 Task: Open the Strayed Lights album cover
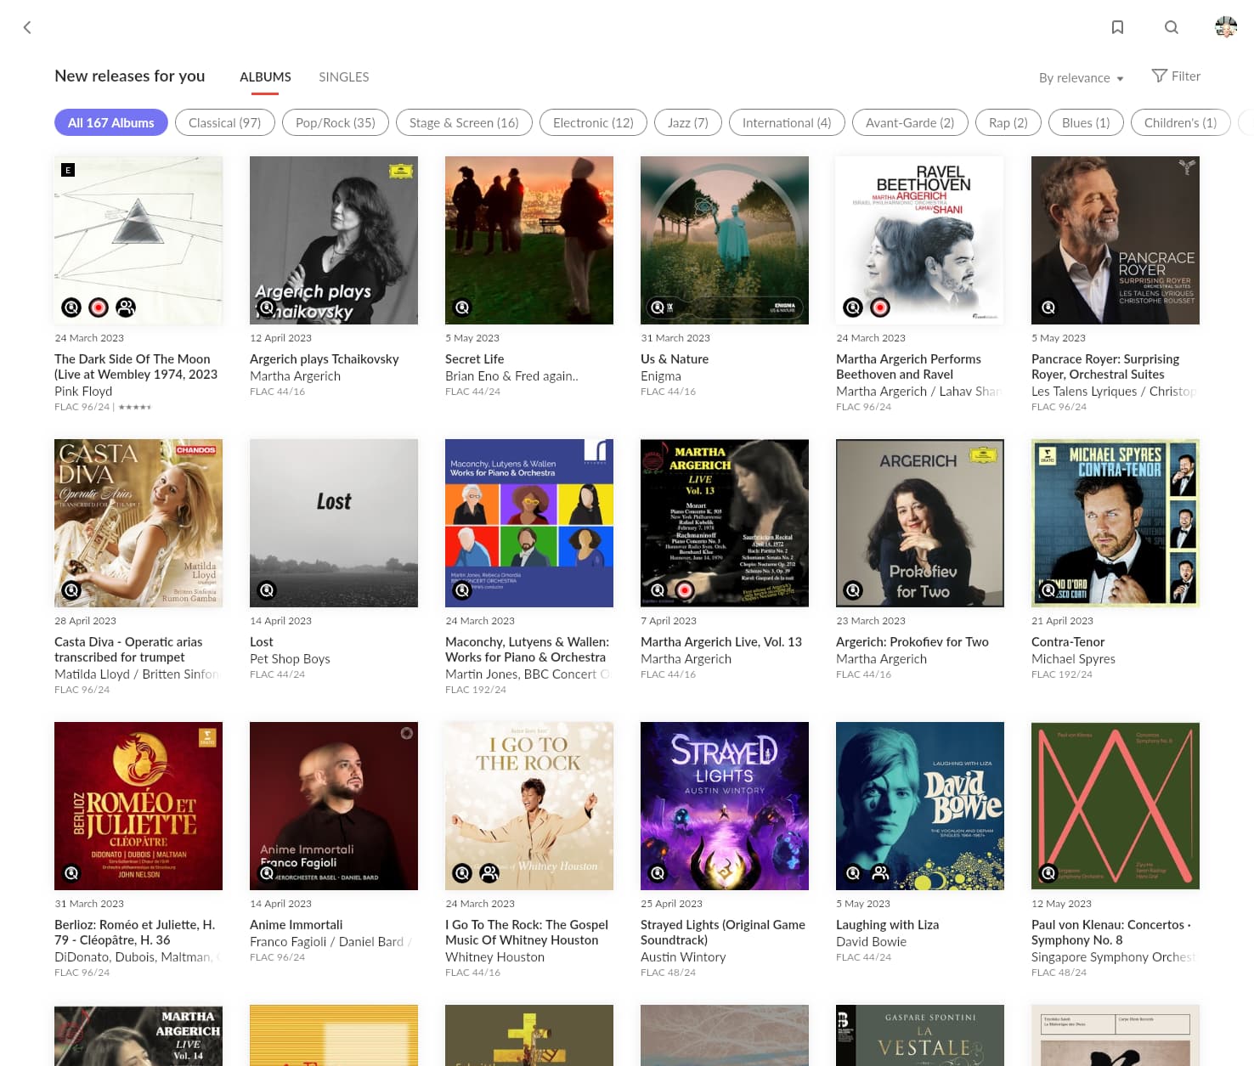point(724,805)
